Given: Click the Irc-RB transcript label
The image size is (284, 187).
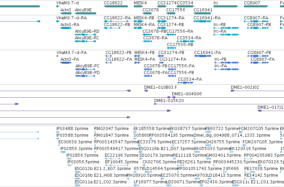Looking at the screenshot, I should coord(220,25).
